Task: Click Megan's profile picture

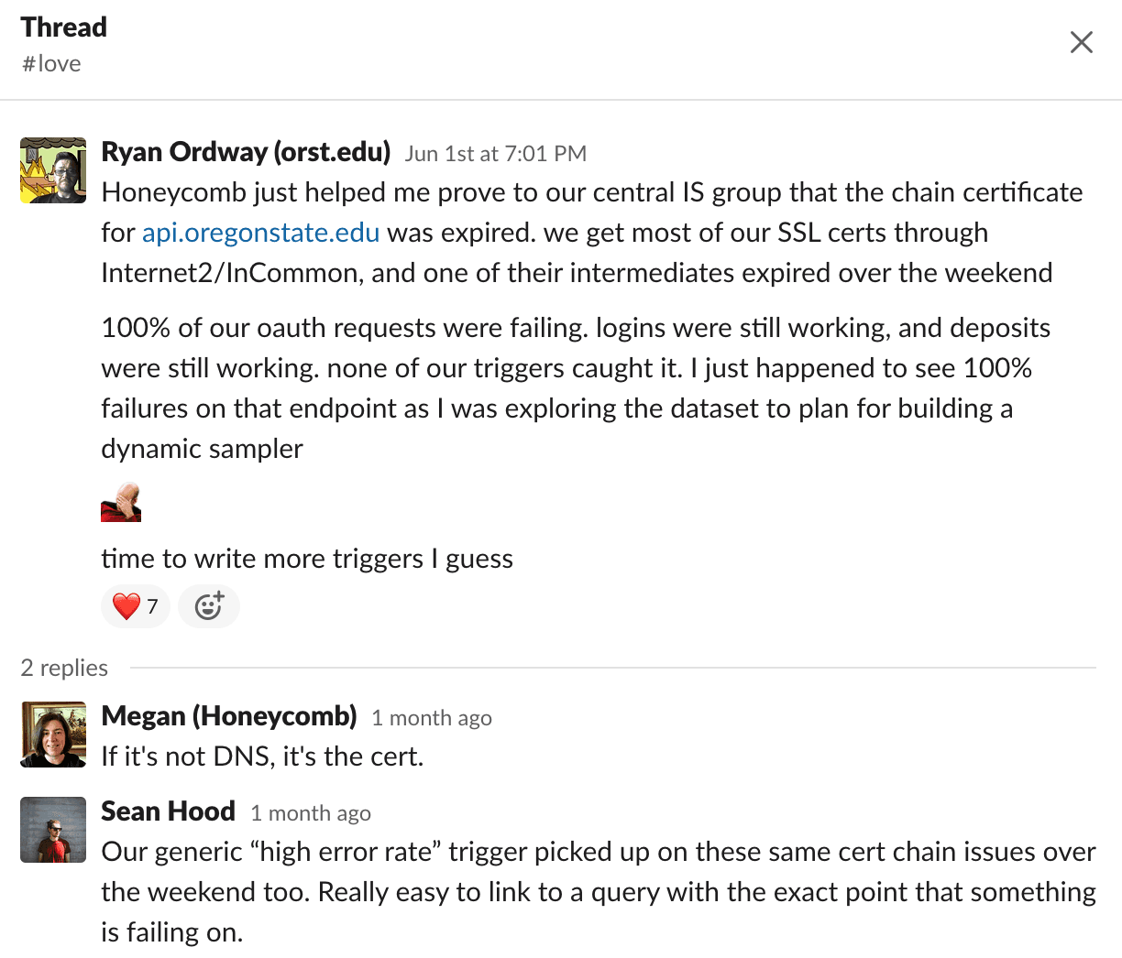Action: 52,734
